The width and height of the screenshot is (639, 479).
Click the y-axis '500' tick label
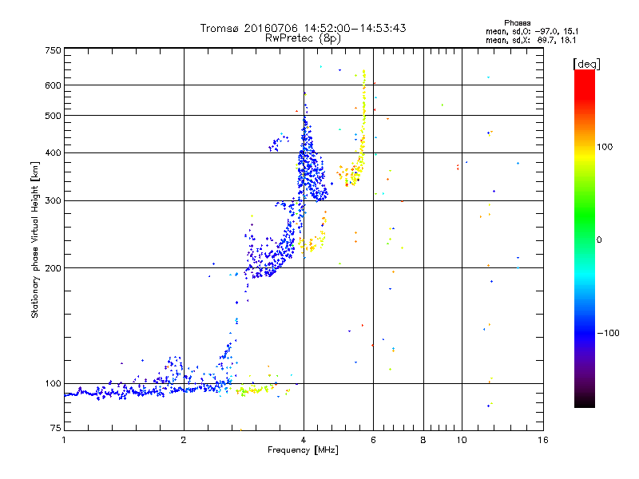[53, 116]
